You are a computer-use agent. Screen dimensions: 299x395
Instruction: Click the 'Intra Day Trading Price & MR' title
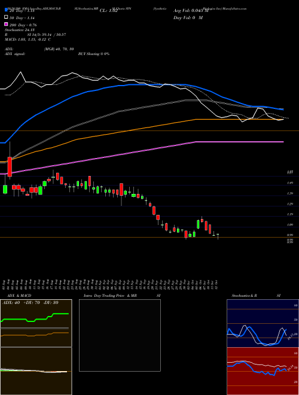(111, 296)
